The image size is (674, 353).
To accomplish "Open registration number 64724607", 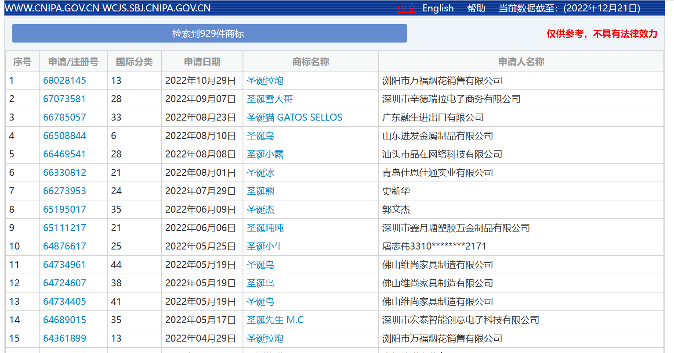I will click(65, 283).
